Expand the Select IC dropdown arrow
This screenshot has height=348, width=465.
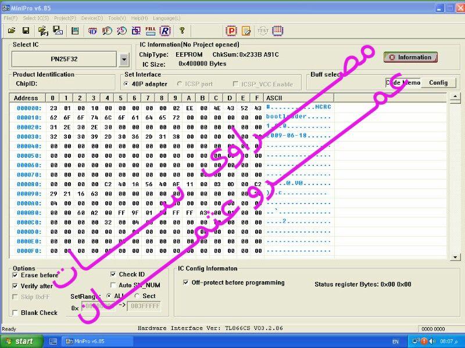coord(124,60)
